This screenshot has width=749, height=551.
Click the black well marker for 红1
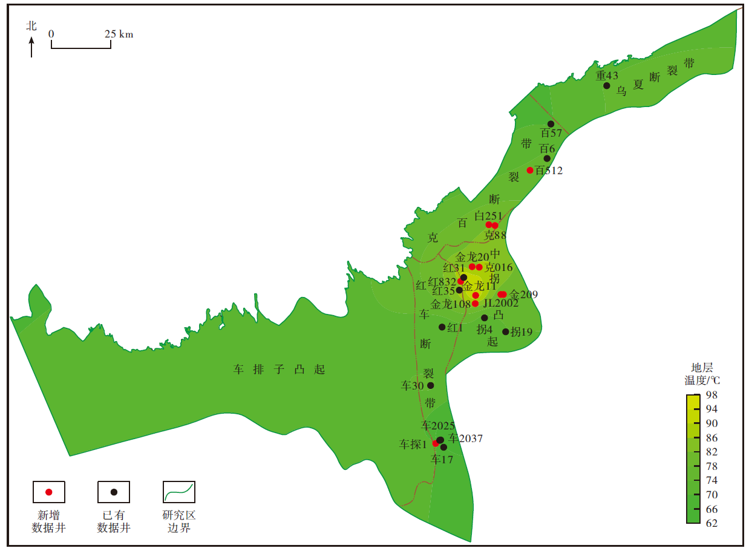[442, 327]
